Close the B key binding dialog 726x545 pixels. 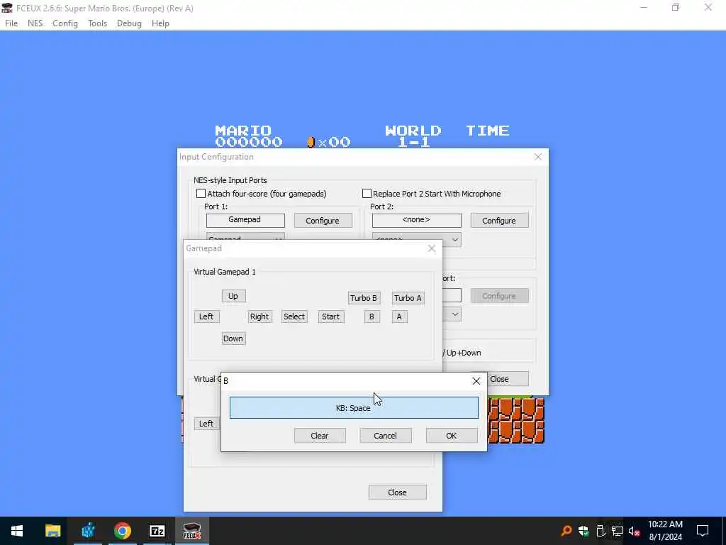(476, 381)
